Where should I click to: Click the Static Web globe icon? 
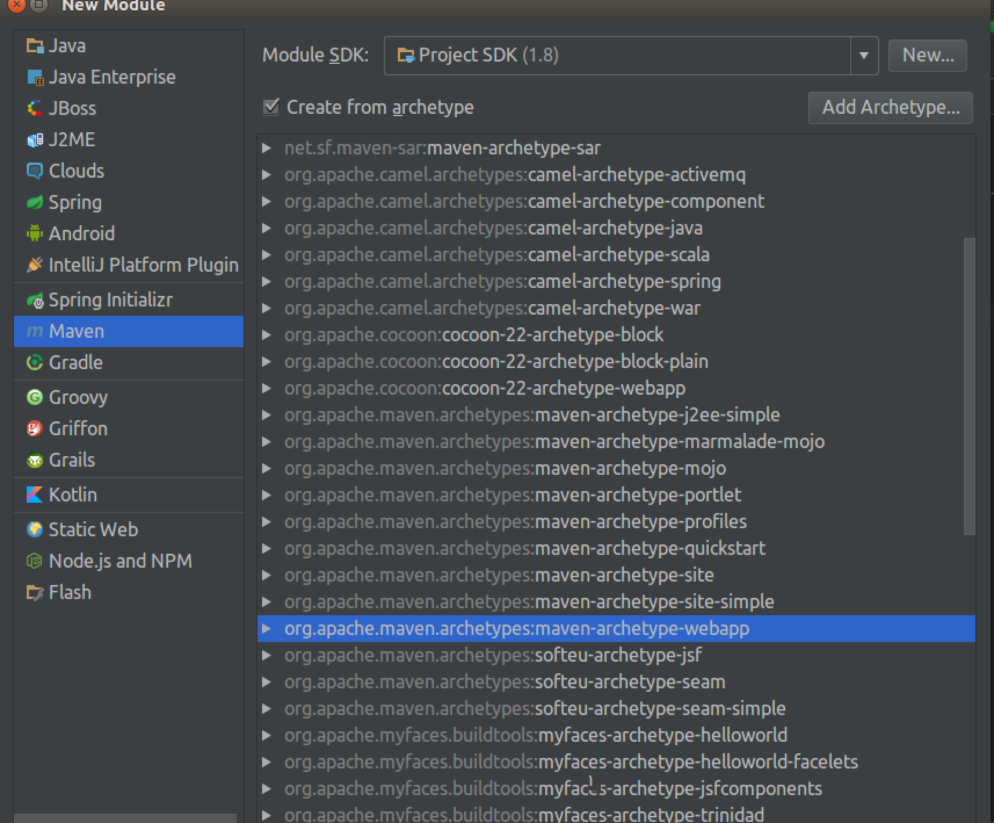tap(35, 530)
